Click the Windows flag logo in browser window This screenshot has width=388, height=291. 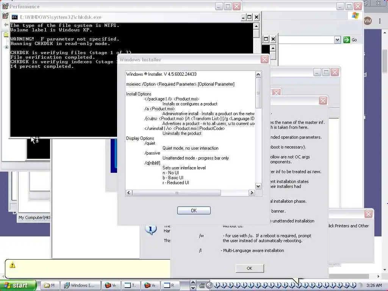click(355, 16)
